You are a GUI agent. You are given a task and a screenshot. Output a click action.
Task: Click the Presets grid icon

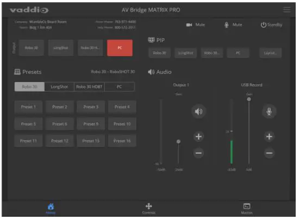pos(17,72)
